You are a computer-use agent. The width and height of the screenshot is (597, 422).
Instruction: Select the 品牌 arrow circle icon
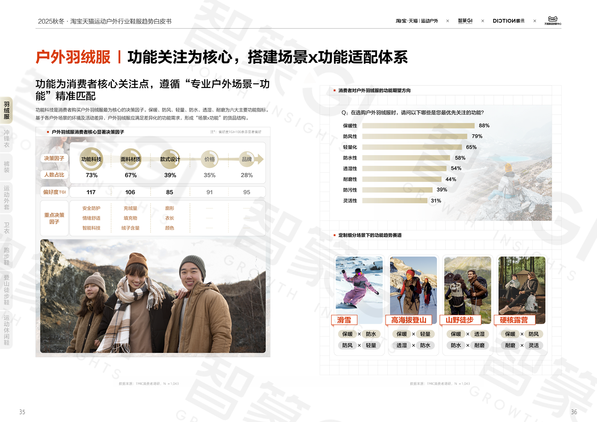click(x=248, y=159)
